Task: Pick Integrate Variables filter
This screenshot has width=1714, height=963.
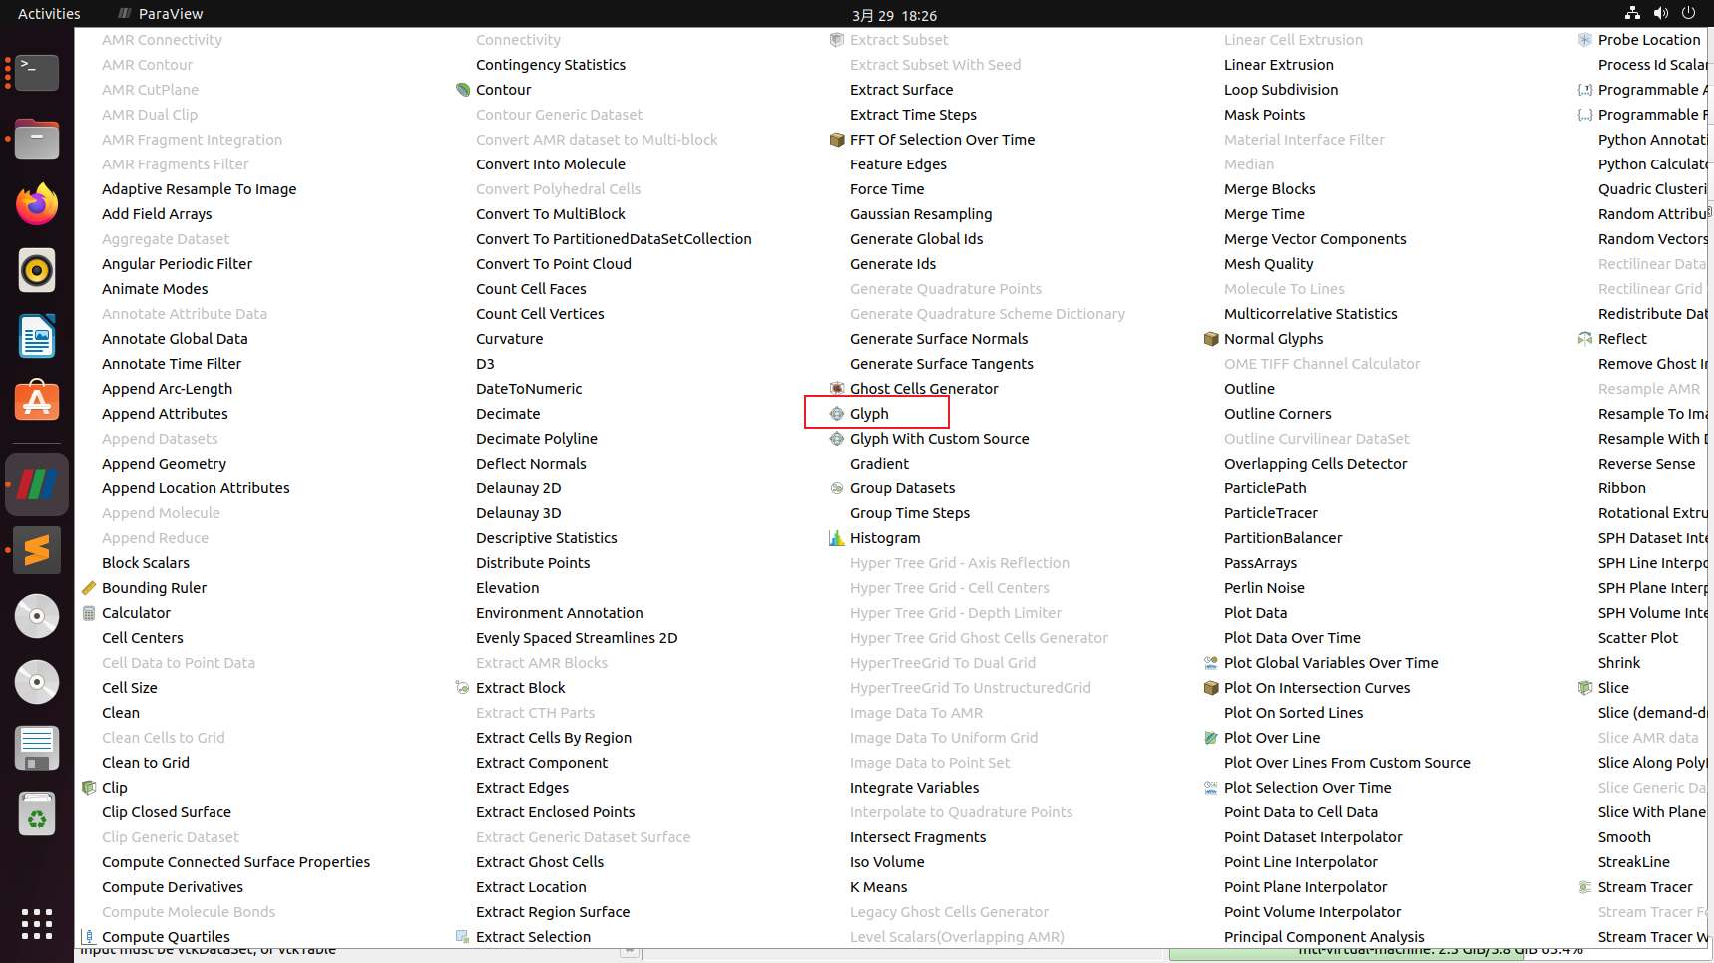Action: click(x=914, y=788)
